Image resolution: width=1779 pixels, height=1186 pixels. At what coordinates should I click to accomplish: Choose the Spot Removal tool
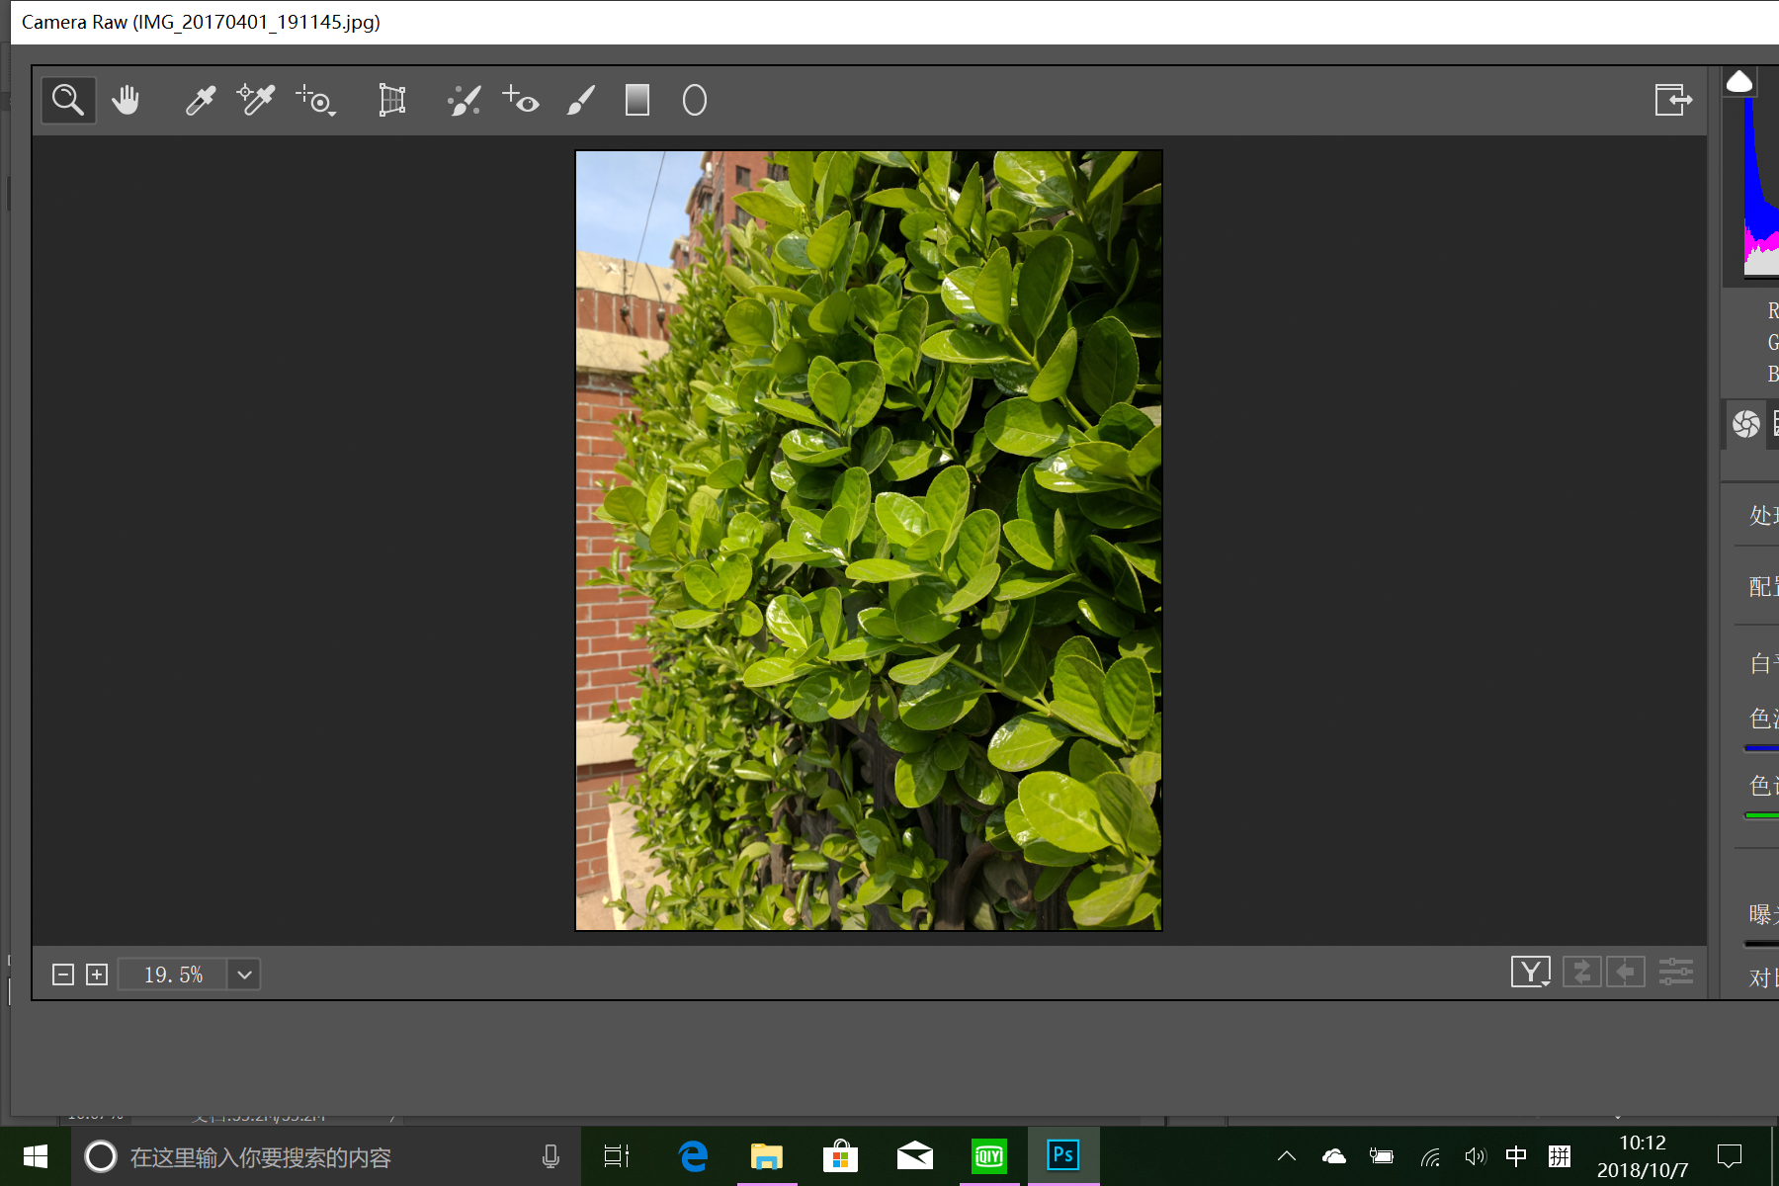(x=464, y=100)
